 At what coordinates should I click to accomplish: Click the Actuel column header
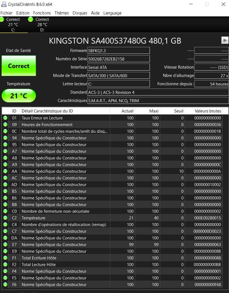click(122, 111)
